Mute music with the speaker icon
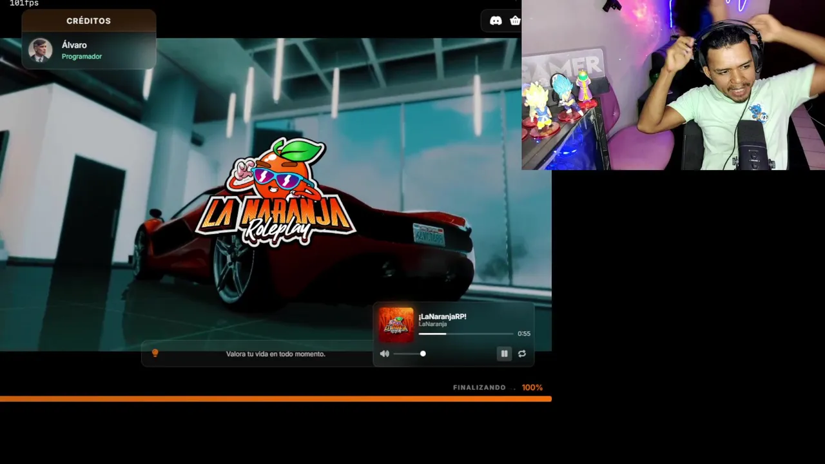The width and height of the screenshot is (825, 464). pos(385,354)
